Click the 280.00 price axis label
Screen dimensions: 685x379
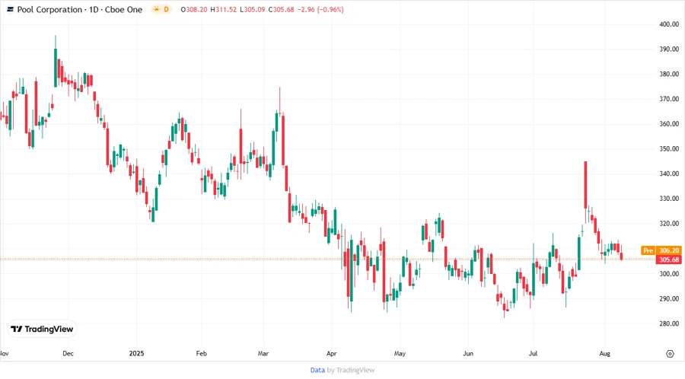pos(669,323)
